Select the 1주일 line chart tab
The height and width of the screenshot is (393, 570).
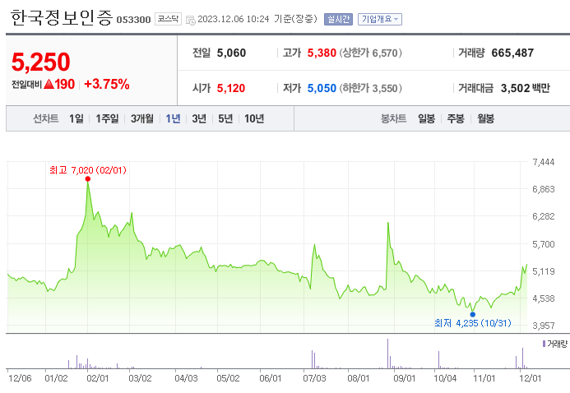(x=107, y=118)
